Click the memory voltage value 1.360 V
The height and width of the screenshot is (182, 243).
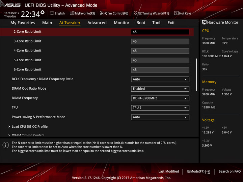227,94
